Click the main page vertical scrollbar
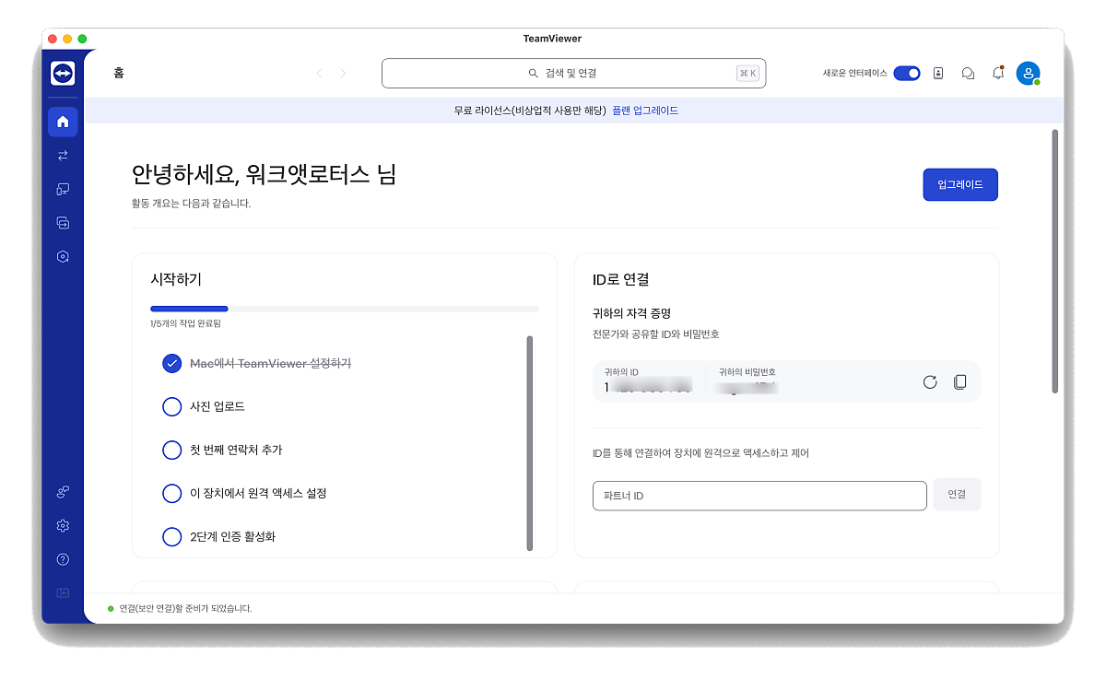 click(1055, 262)
